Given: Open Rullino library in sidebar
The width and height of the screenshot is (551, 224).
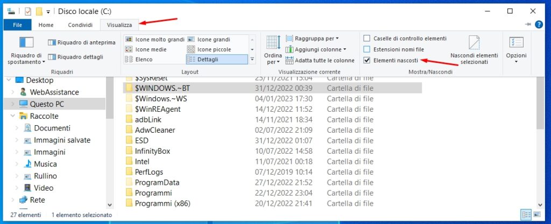Looking at the screenshot, I should click(45, 176).
